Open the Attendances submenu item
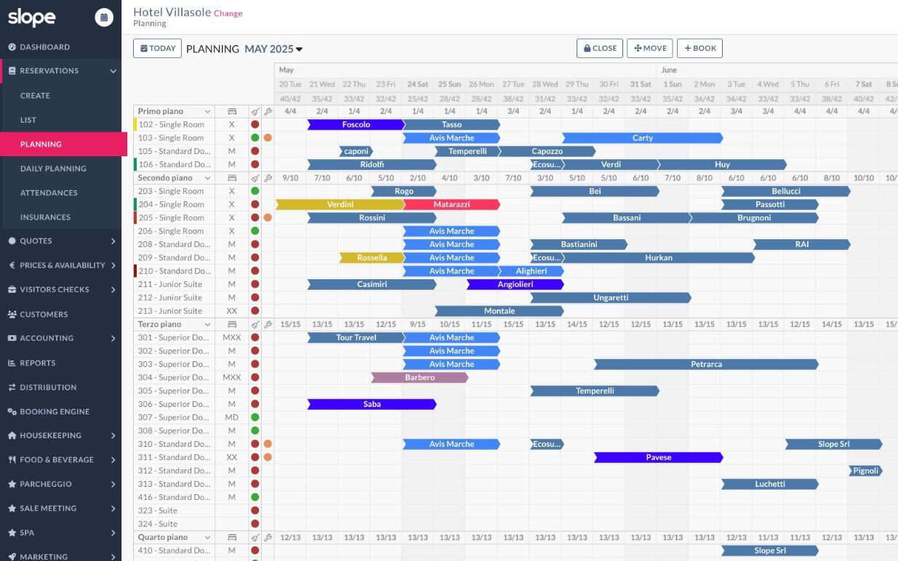This screenshot has height=561, width=898. [49, 193]
